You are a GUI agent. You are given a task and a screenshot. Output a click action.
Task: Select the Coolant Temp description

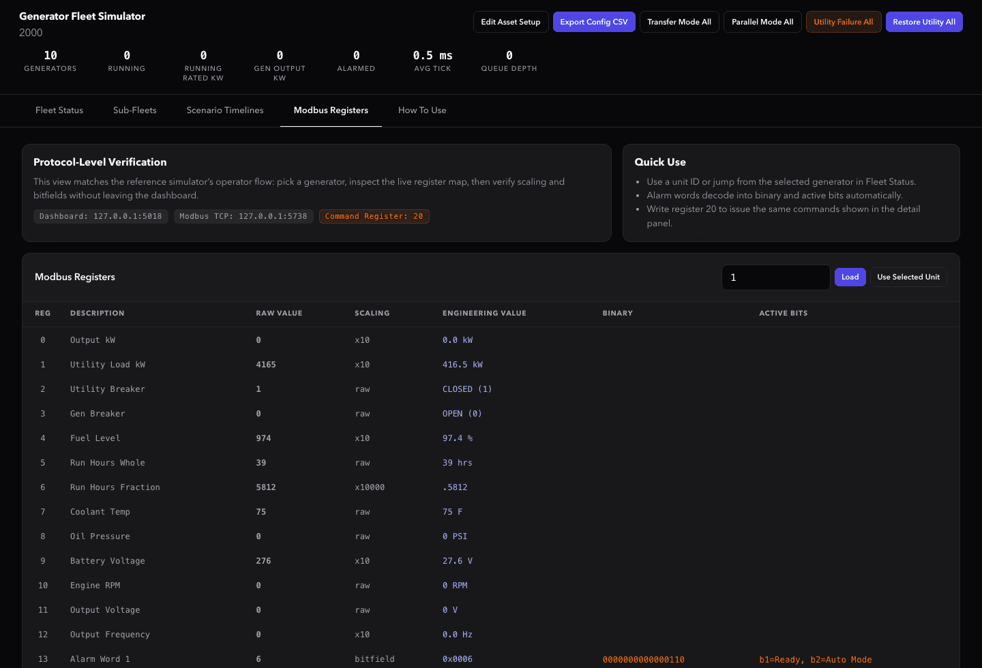click(x=100, y=512)
